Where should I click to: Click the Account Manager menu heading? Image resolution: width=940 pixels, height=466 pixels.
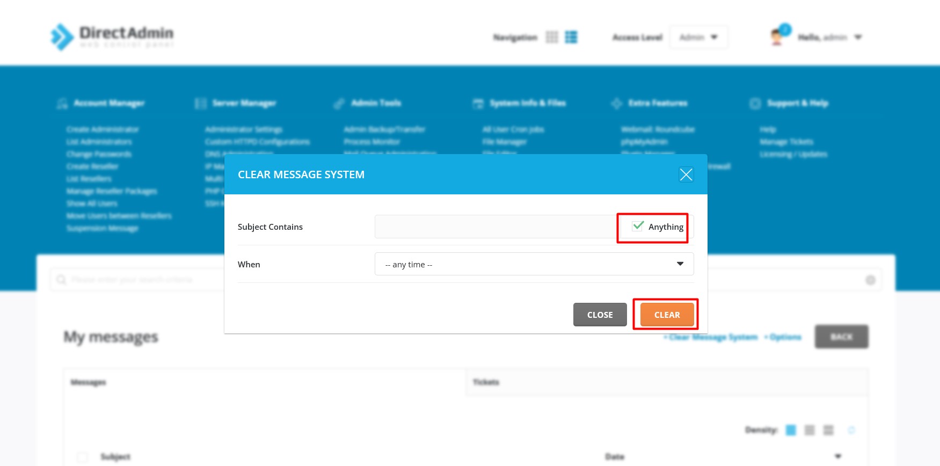(x=109, y=103)
